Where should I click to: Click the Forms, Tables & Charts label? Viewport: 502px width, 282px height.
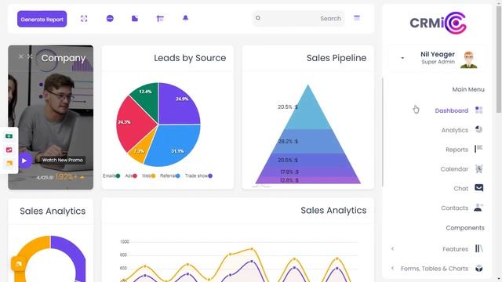coord(435,269)
